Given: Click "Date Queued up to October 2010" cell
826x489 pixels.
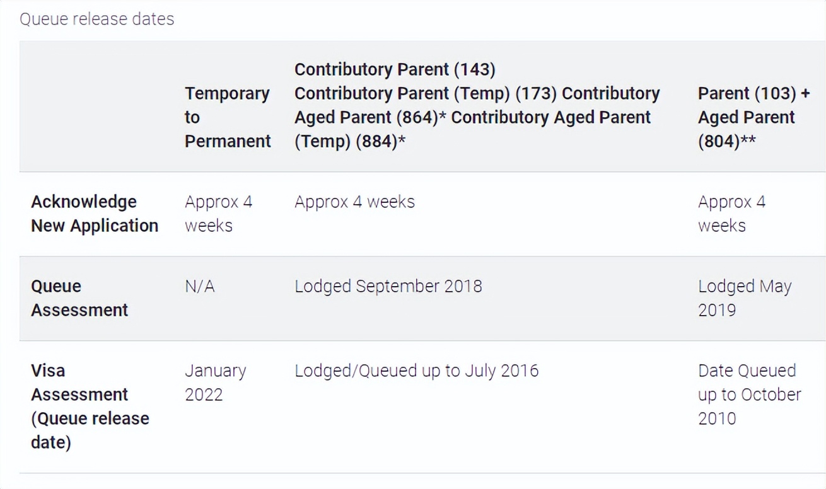Looking at the screenshot, I should (x=749, y=394).
